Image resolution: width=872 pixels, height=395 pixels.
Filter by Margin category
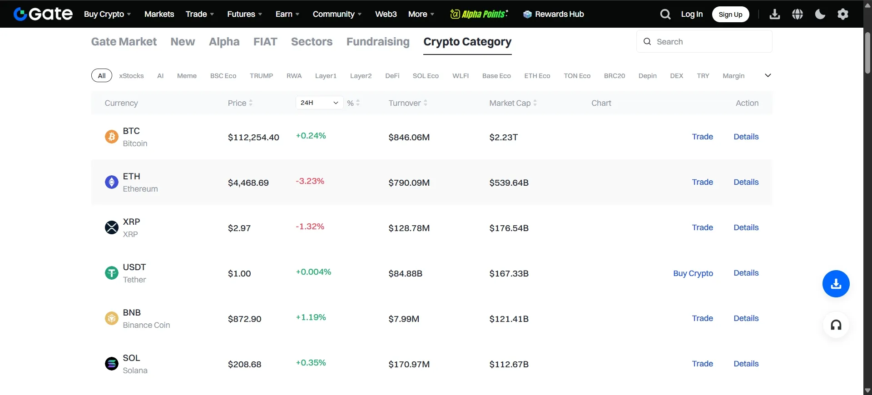click(x=733, y=76)
